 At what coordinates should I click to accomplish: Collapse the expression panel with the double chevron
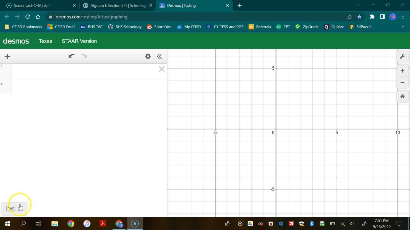tap(159, 56)
